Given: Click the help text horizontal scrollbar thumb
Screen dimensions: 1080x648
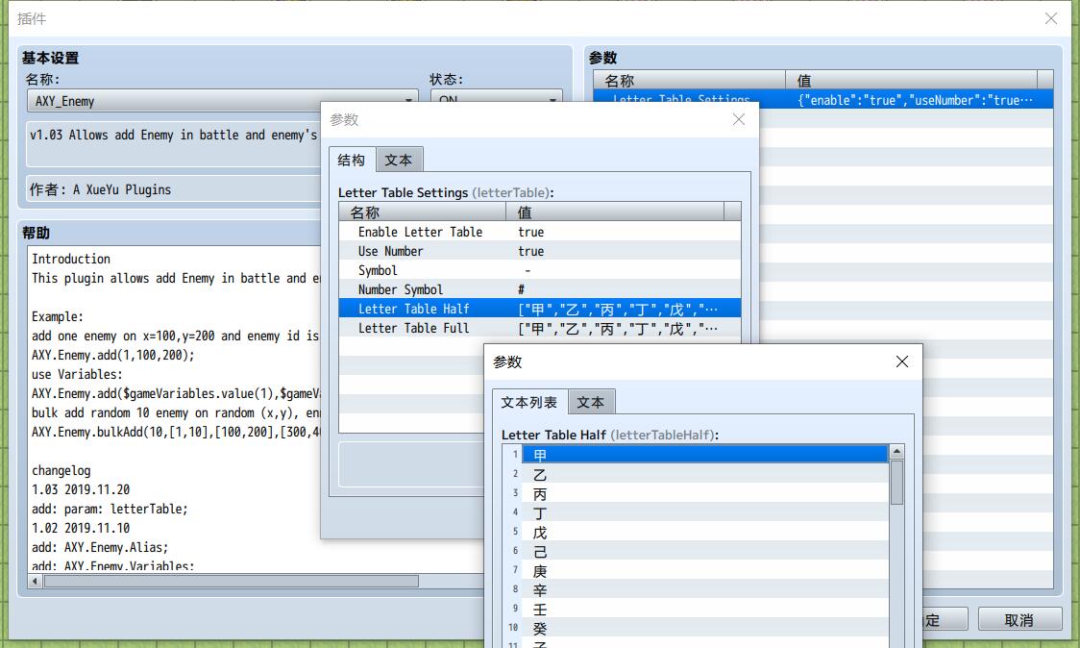Looking at the screenshot, I should point(231,581).
